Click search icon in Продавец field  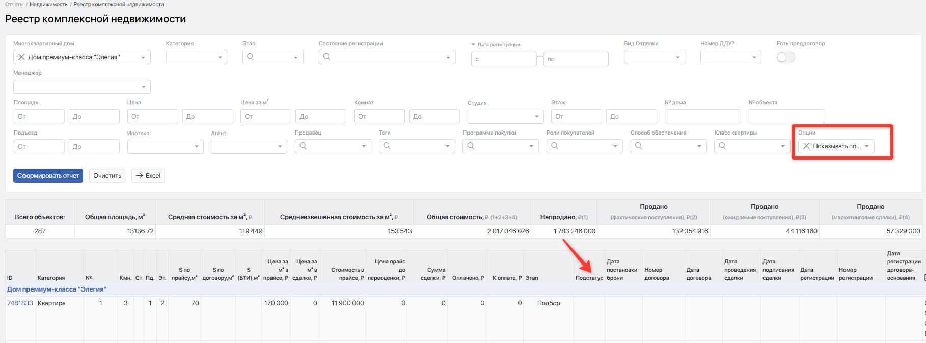point(303,146)
